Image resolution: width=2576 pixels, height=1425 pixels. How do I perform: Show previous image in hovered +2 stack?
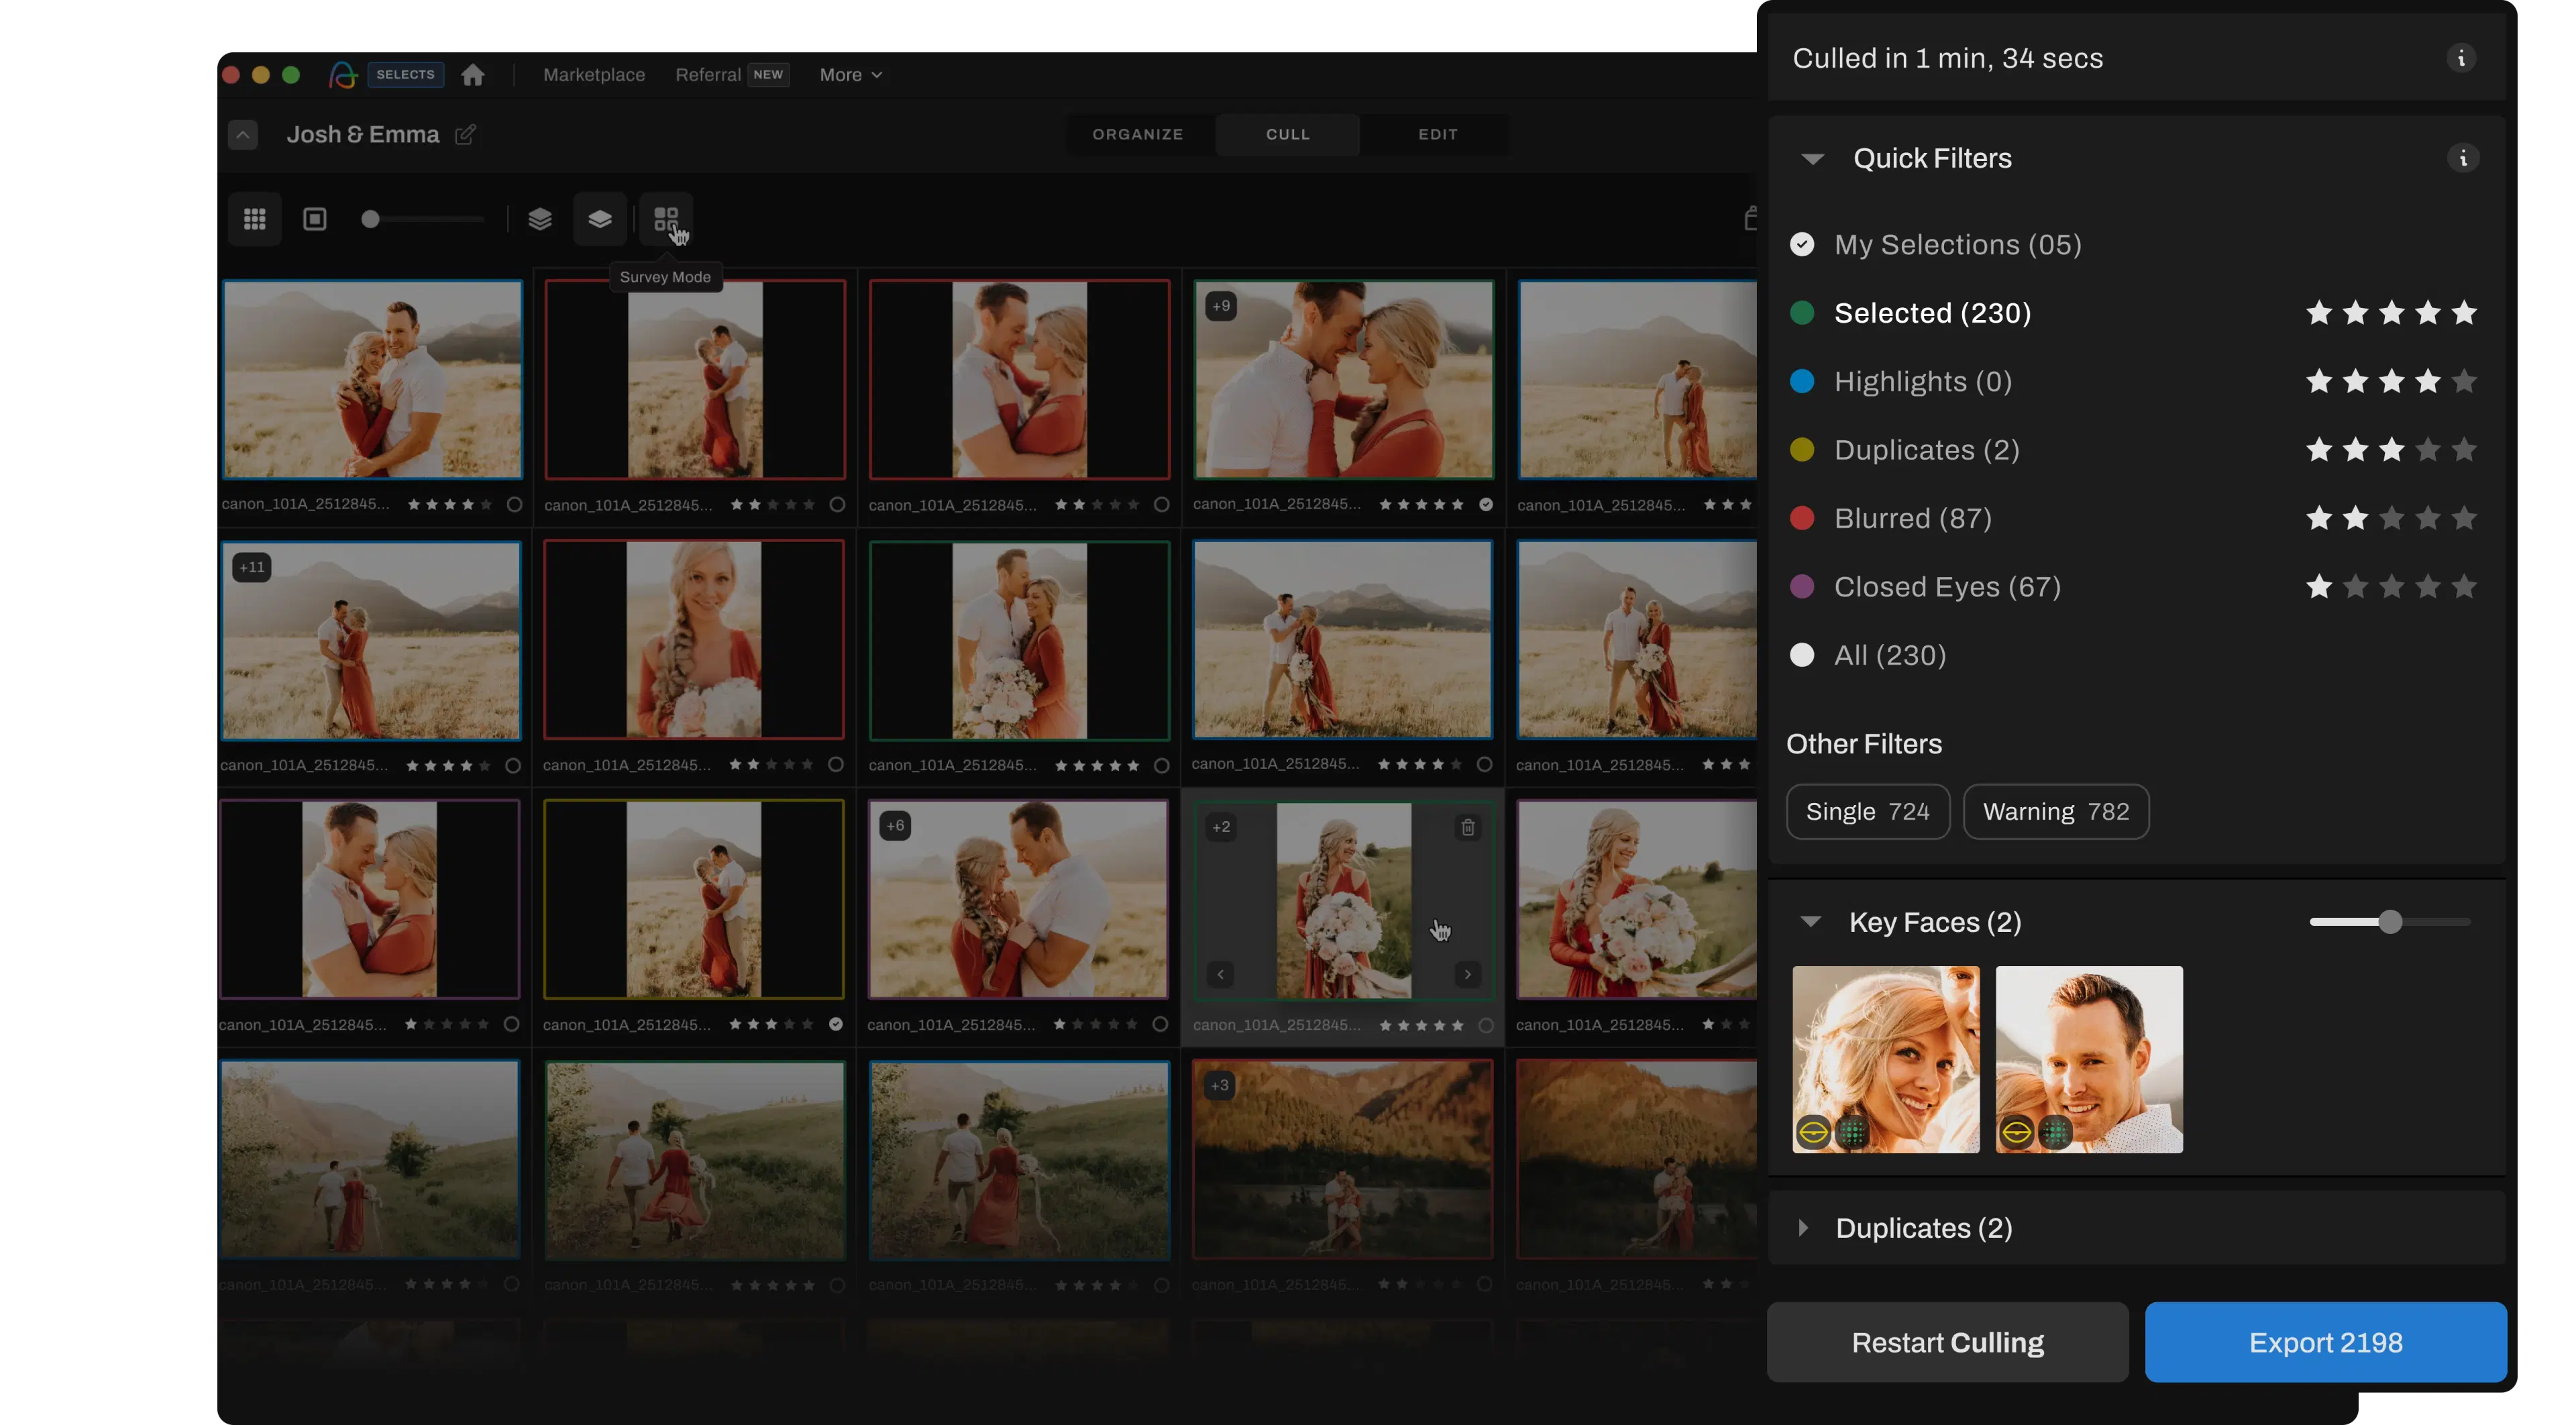(x=1220, y=974)
